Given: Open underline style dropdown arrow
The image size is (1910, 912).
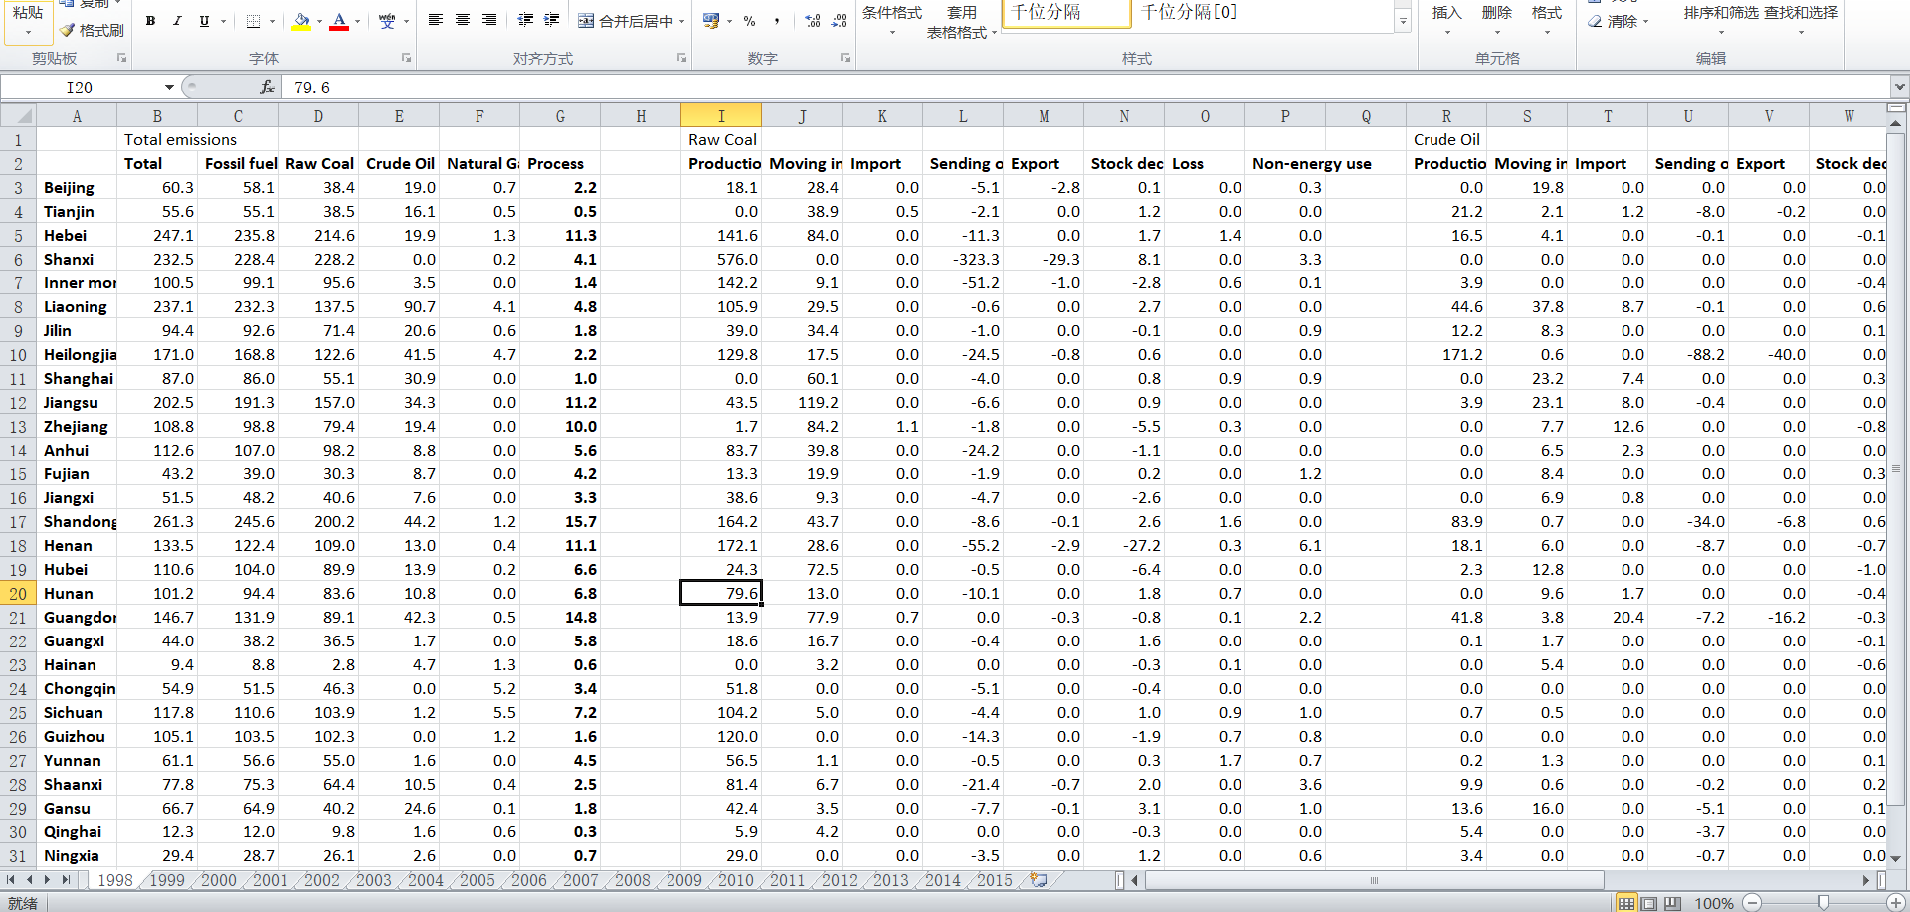Looking at the screenshot, I should [223, 21].
